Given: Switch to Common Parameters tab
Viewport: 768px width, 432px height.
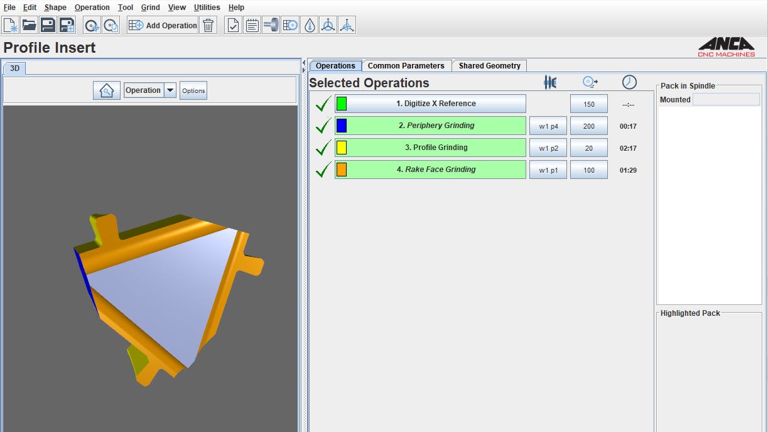Looking at the screenshot, I should 406,66.
